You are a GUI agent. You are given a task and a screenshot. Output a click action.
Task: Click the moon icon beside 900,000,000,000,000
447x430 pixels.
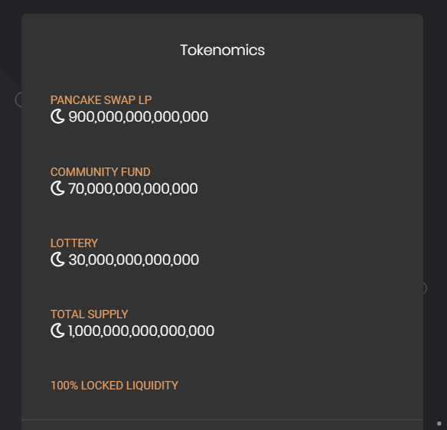[x=57, y=116]
